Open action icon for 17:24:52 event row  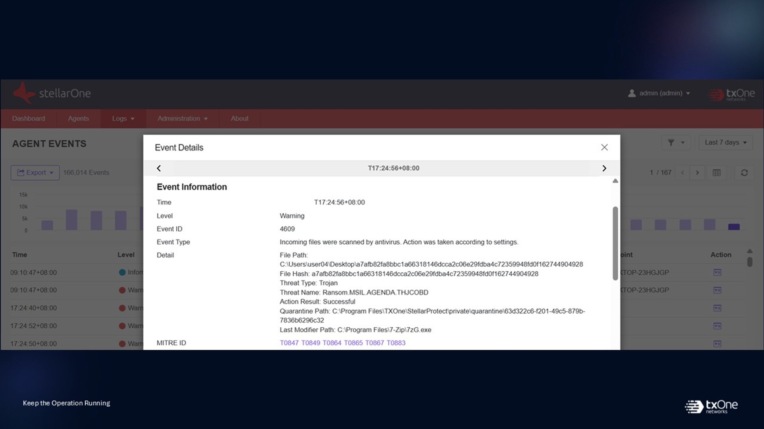717,326
